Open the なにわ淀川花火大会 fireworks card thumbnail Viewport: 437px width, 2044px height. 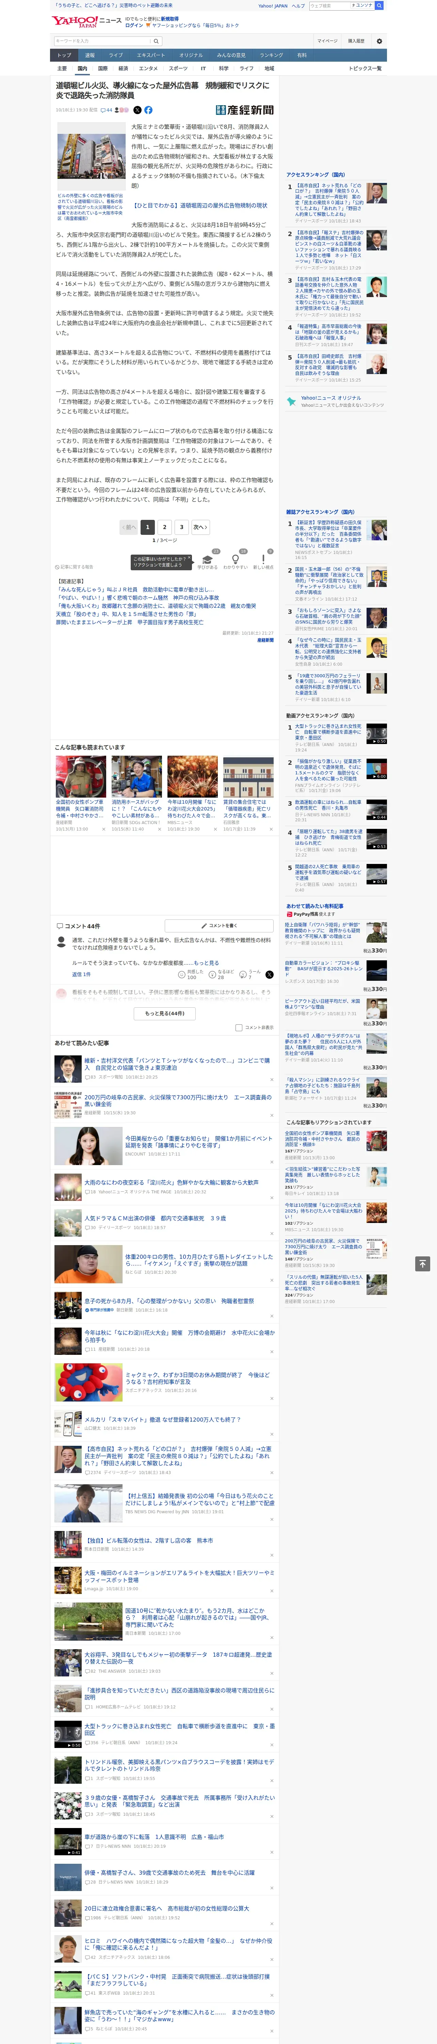pyautogui.click(x=192, y=776)
